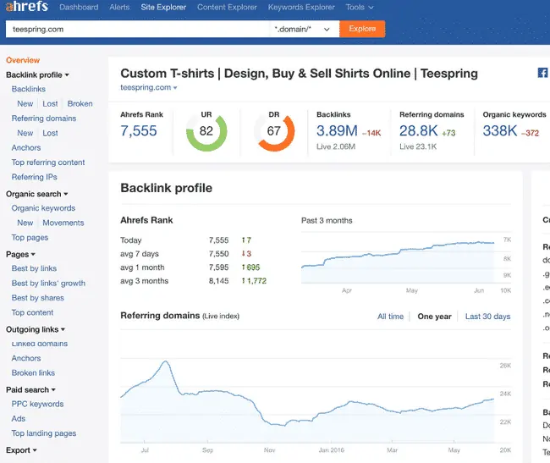Viewport: 550px width, 463px height.
Task: Open the *.domain/* mode dropdown
Action: click(x=303, y=29)
